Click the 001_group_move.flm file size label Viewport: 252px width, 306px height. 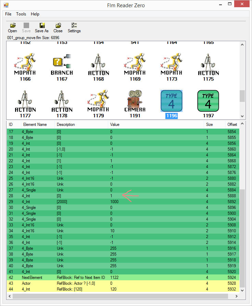click(33, 38)
